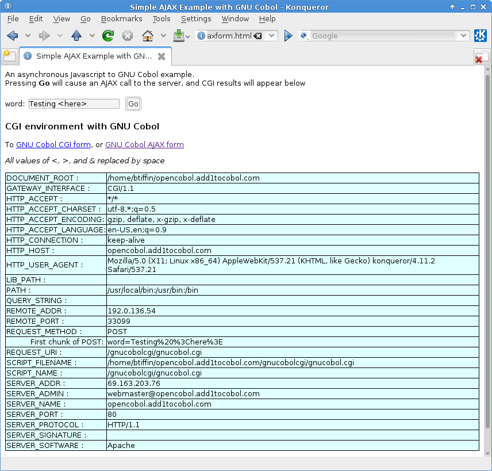This screenshot has height=471, width=492.
Task: Expand the Back history dropdown arrow
Action: point(28,36)
